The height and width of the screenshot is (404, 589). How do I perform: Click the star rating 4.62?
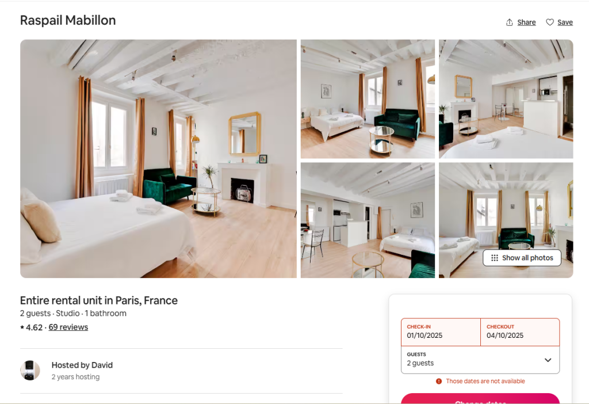tap(31, 327)
